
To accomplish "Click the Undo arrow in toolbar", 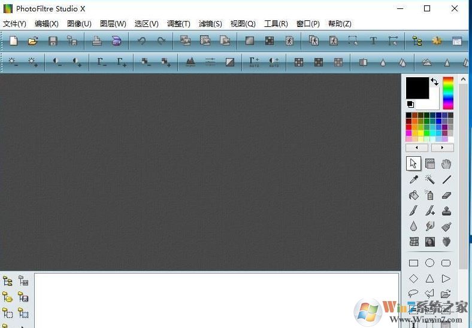I will tap(141, 41).
